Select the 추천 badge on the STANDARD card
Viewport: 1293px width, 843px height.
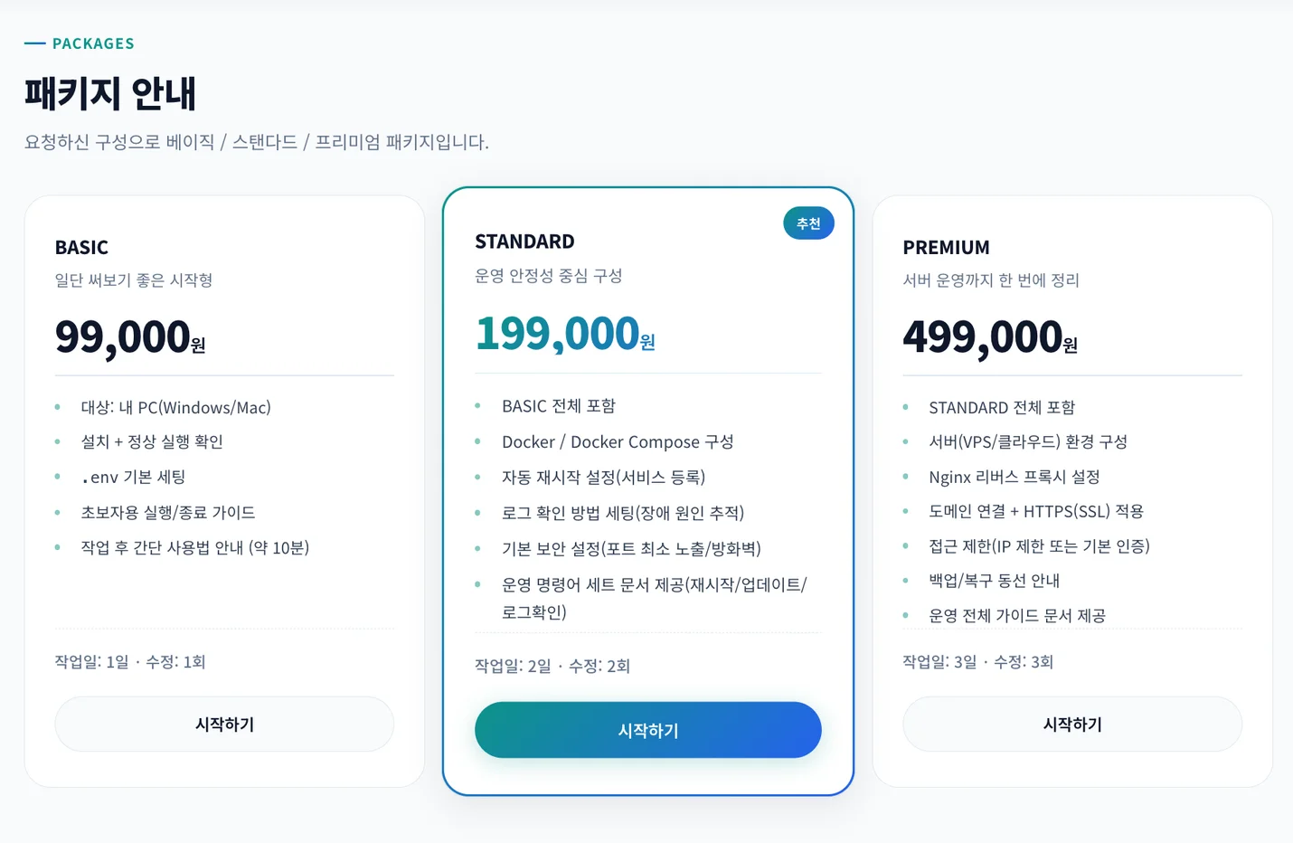[808, 223]
